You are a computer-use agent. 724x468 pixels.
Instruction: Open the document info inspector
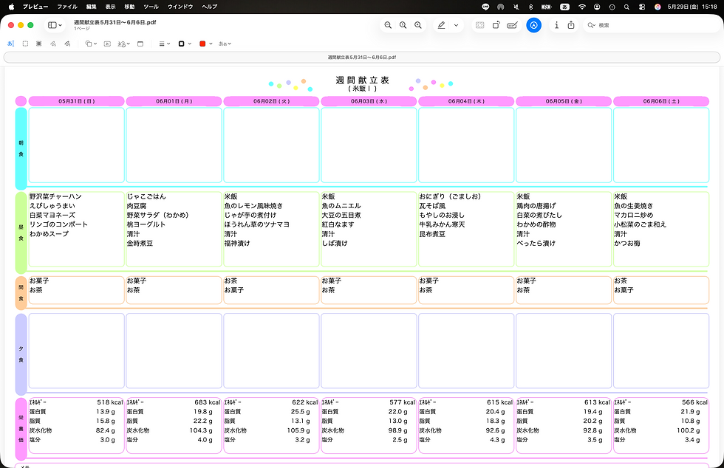[x=556, y=25]
